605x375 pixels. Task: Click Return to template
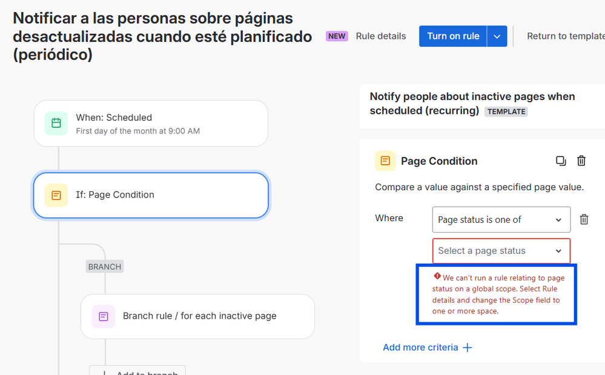pyautogui.click(x=565, y=36)
